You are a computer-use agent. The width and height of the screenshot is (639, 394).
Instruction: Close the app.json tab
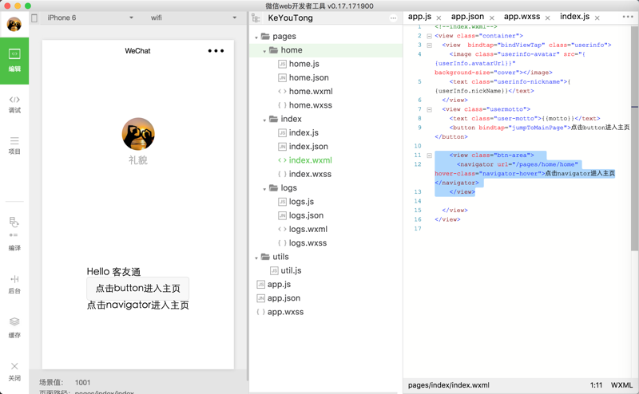point(492,18)
